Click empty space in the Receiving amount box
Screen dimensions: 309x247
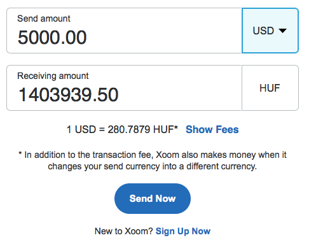[180, 89]
